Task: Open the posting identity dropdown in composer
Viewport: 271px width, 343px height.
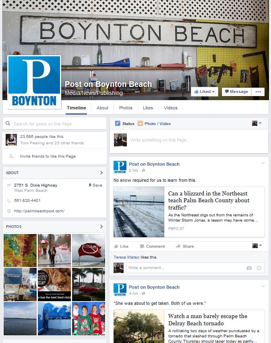Action: pyautogui.click(x=257, y=123)
